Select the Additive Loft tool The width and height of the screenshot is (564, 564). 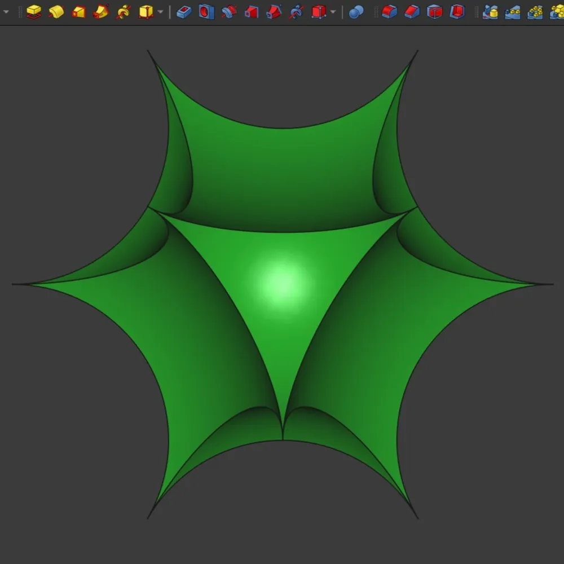[79, 12]
